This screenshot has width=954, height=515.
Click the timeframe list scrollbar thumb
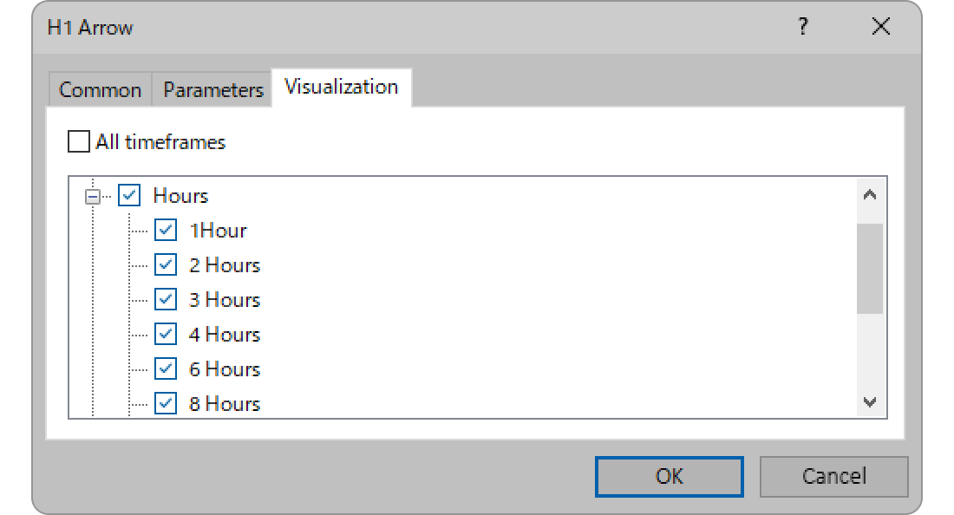click(870, 268)
